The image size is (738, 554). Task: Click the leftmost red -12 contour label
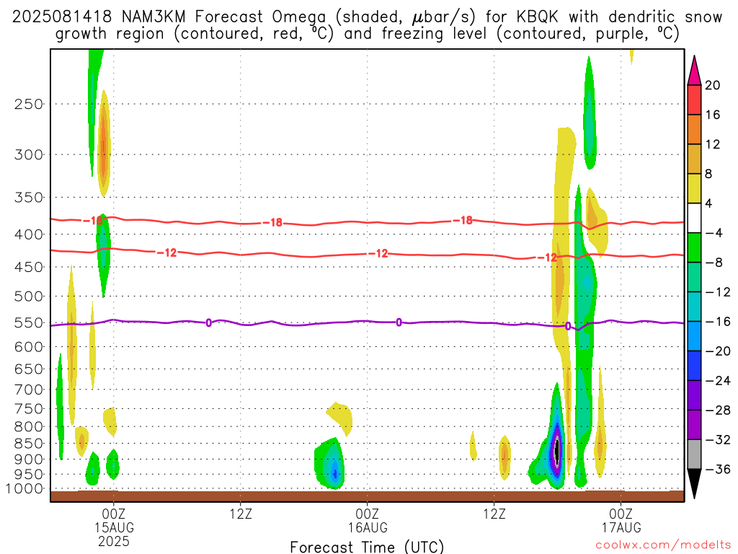pyautogui.click(x=167, y=253)
